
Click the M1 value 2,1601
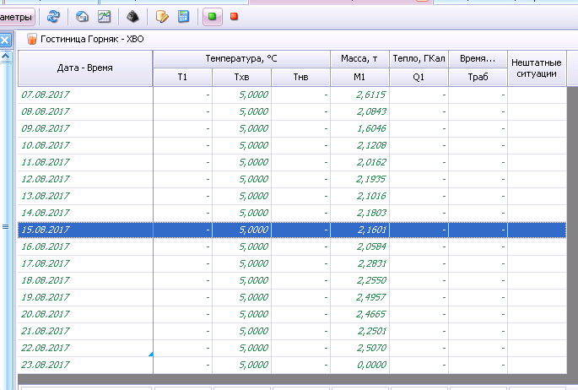click(x=371, y=230)
